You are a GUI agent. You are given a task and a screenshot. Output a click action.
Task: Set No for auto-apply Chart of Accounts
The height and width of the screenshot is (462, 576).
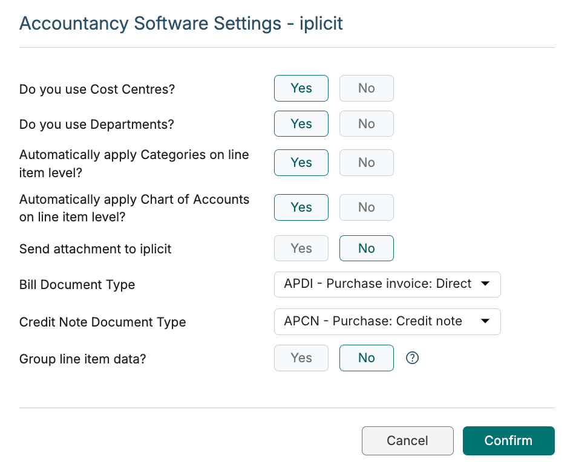coord(367,207)
